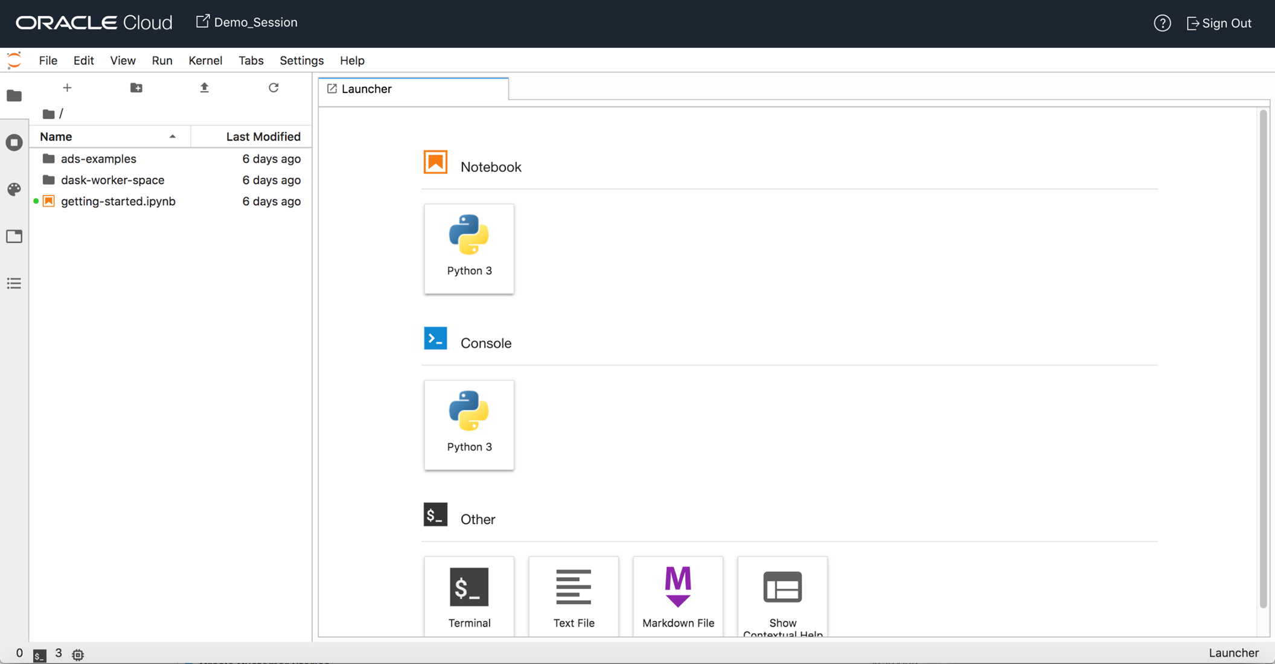Image resolution: width=1275 pixels, height=664 pixels.
Task: Select the Launcher tab
Action: click(x=366, y=89)
